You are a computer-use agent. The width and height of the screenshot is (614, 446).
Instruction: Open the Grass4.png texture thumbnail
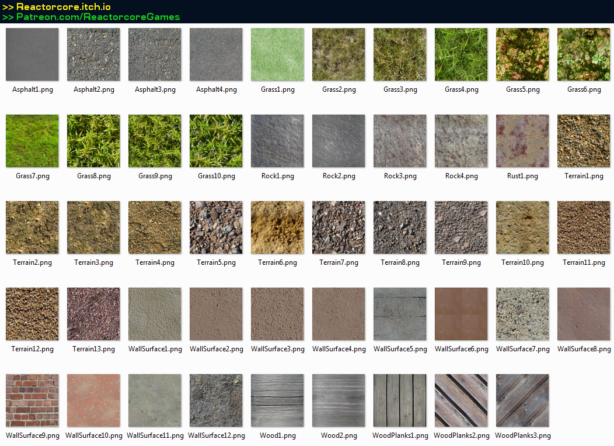(461, 54)
